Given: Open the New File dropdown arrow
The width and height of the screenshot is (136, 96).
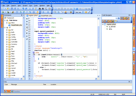Looking at the screenshot, I should point(5,9).
